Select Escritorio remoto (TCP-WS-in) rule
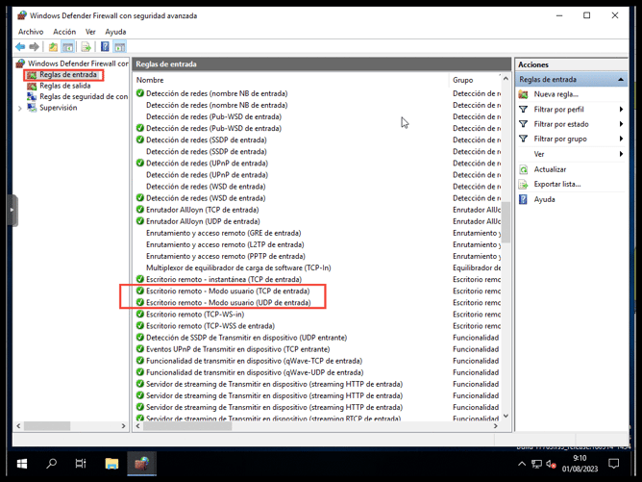This screenshot has height=482, width=642. tap(195, 315)
